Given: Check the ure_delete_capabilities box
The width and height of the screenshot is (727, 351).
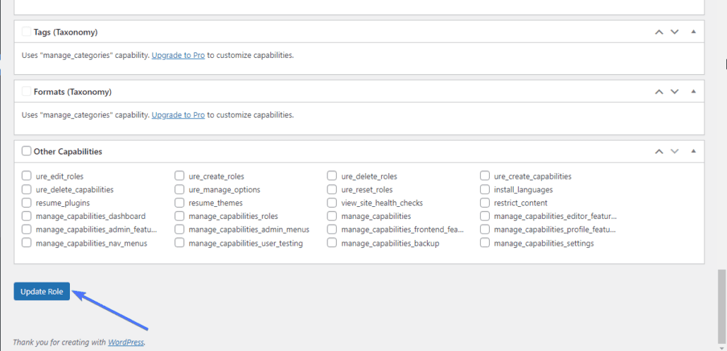Looking at the screenshot, I should tap(26, 190).
